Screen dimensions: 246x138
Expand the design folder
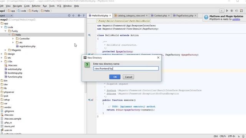(2, 54)
